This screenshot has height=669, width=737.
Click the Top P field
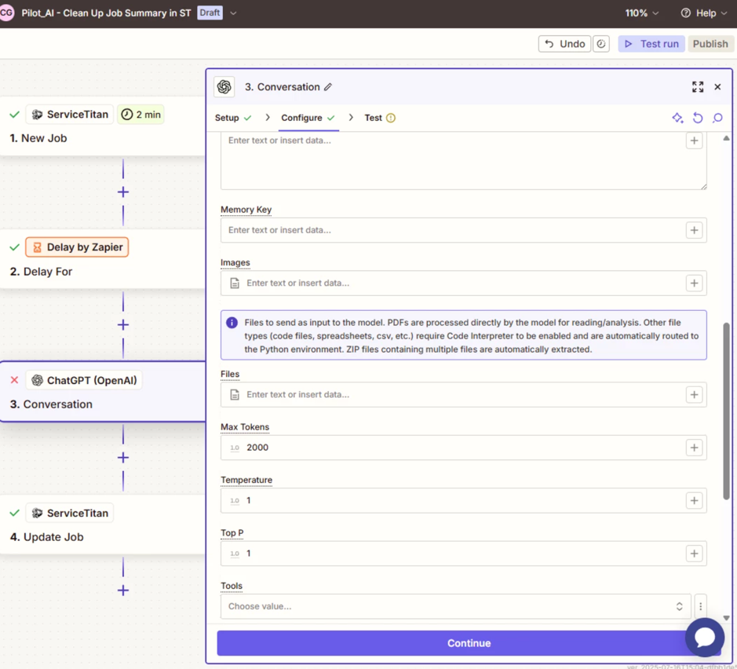(463, 554)
